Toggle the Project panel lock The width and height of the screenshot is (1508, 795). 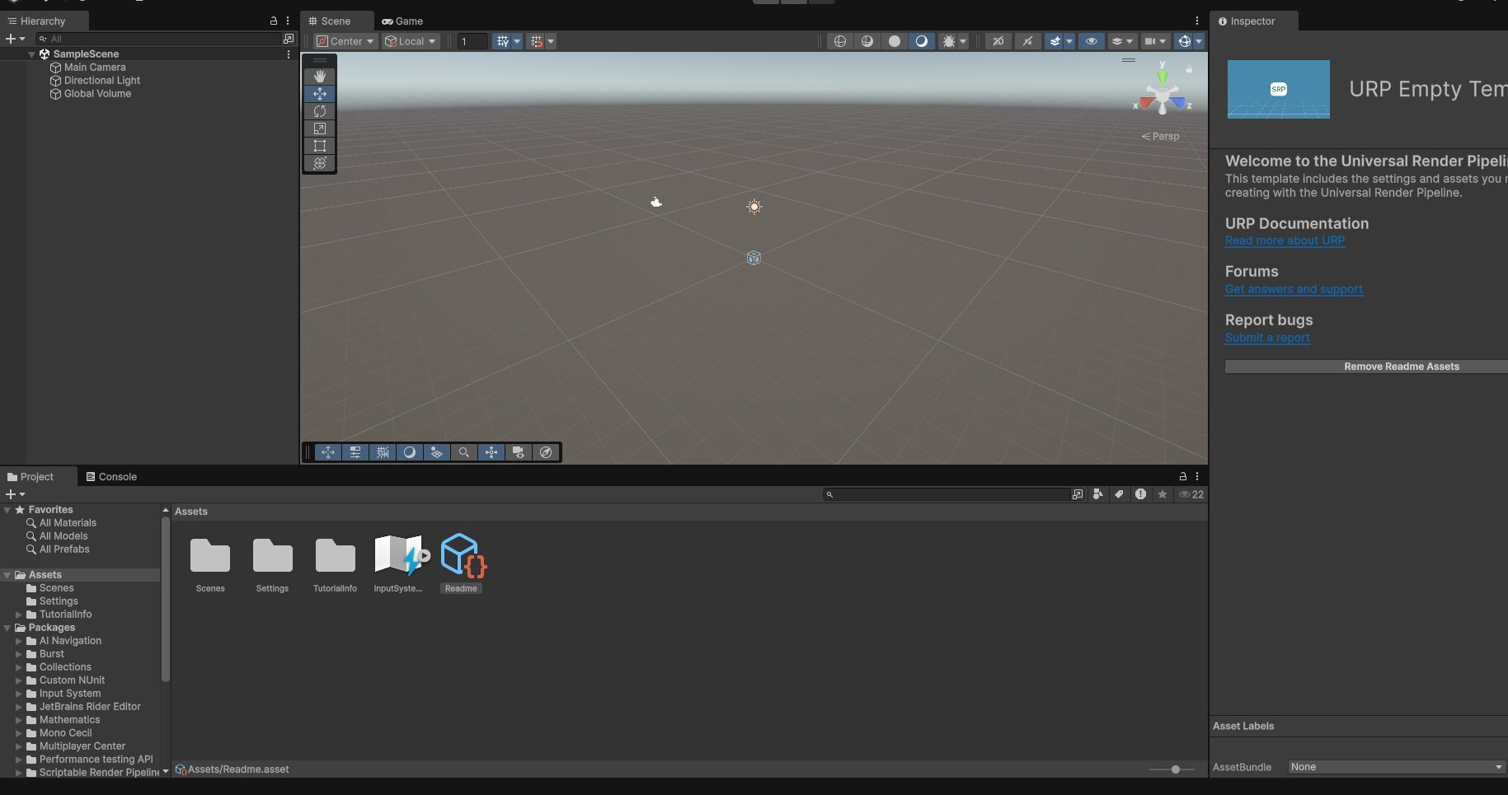pos(1182,476)
